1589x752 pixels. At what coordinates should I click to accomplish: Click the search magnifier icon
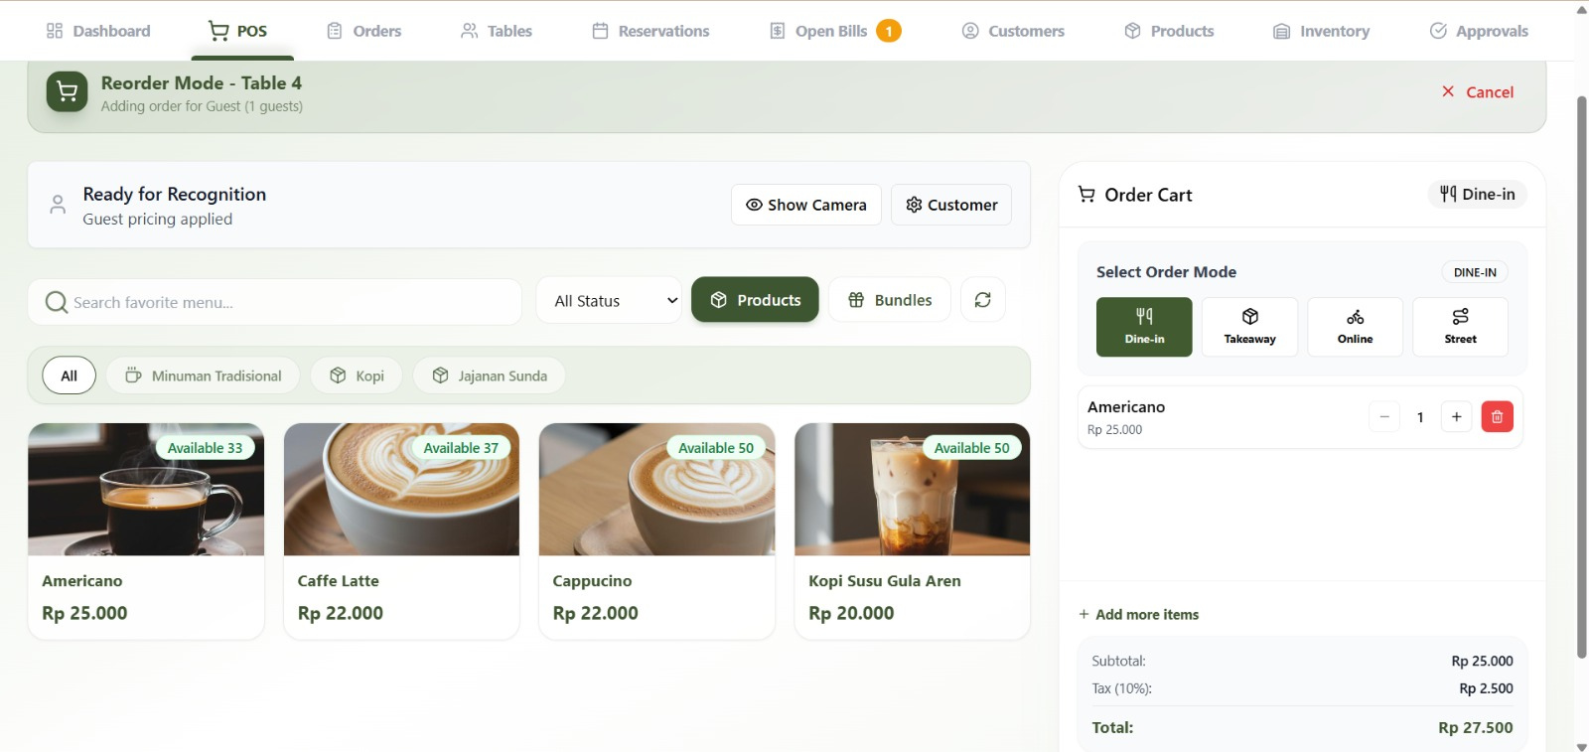(x=57, y=302)
